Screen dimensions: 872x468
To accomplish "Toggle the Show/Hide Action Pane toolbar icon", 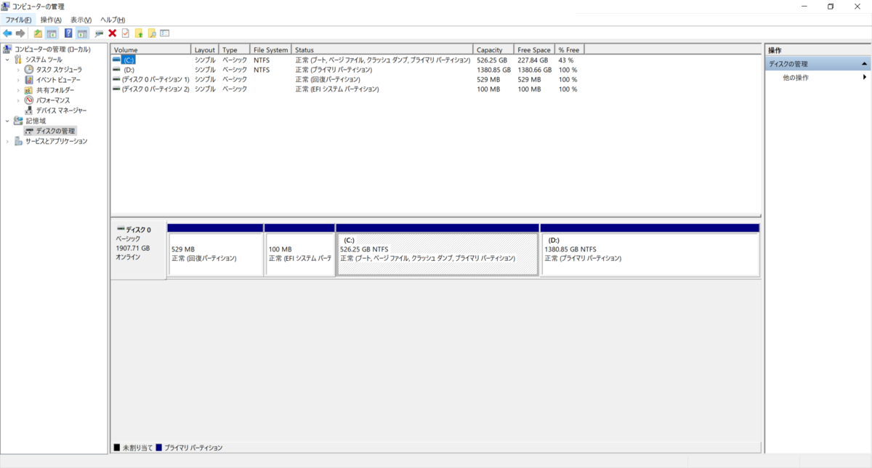I will [82, 33].
